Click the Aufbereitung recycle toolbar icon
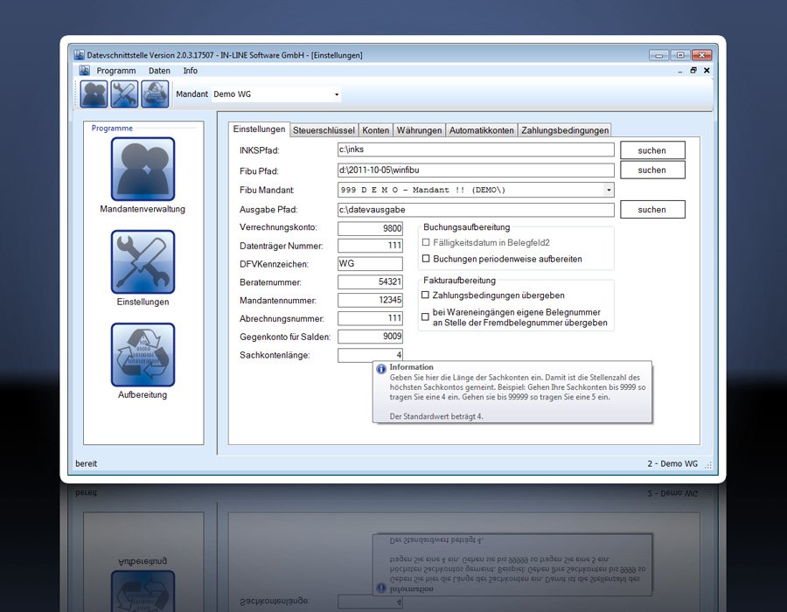The height and width of the screenshot is (612, 787). pyautogui.click(x=155, y=94)
